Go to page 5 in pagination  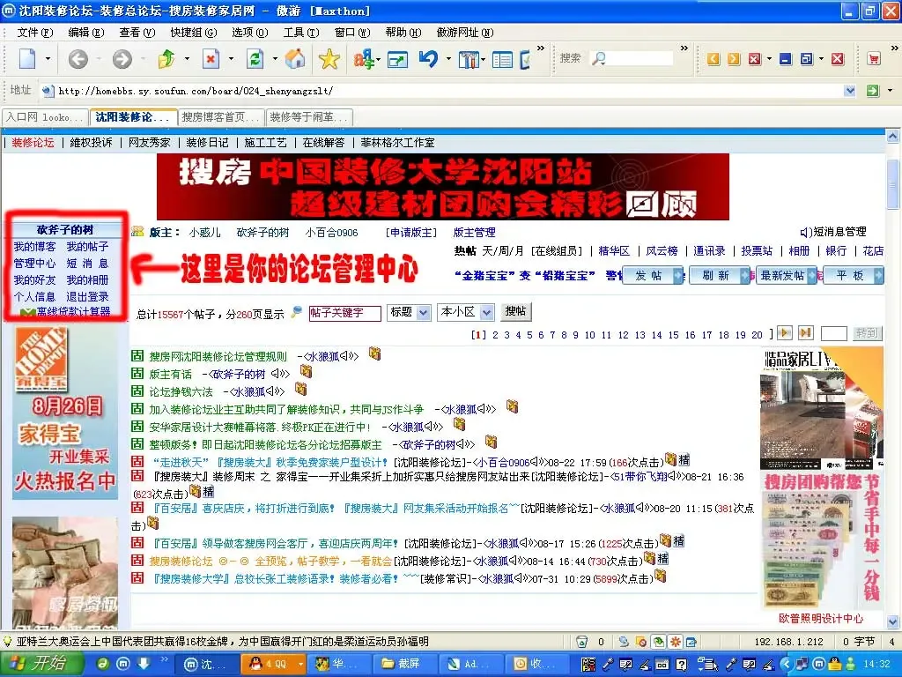tap(529, 334)
